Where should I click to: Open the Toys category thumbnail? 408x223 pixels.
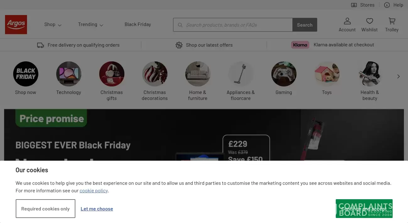327,74
